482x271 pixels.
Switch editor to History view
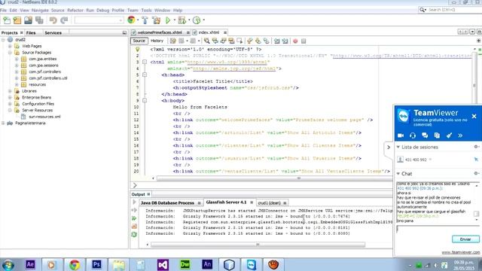click(157, 41)
